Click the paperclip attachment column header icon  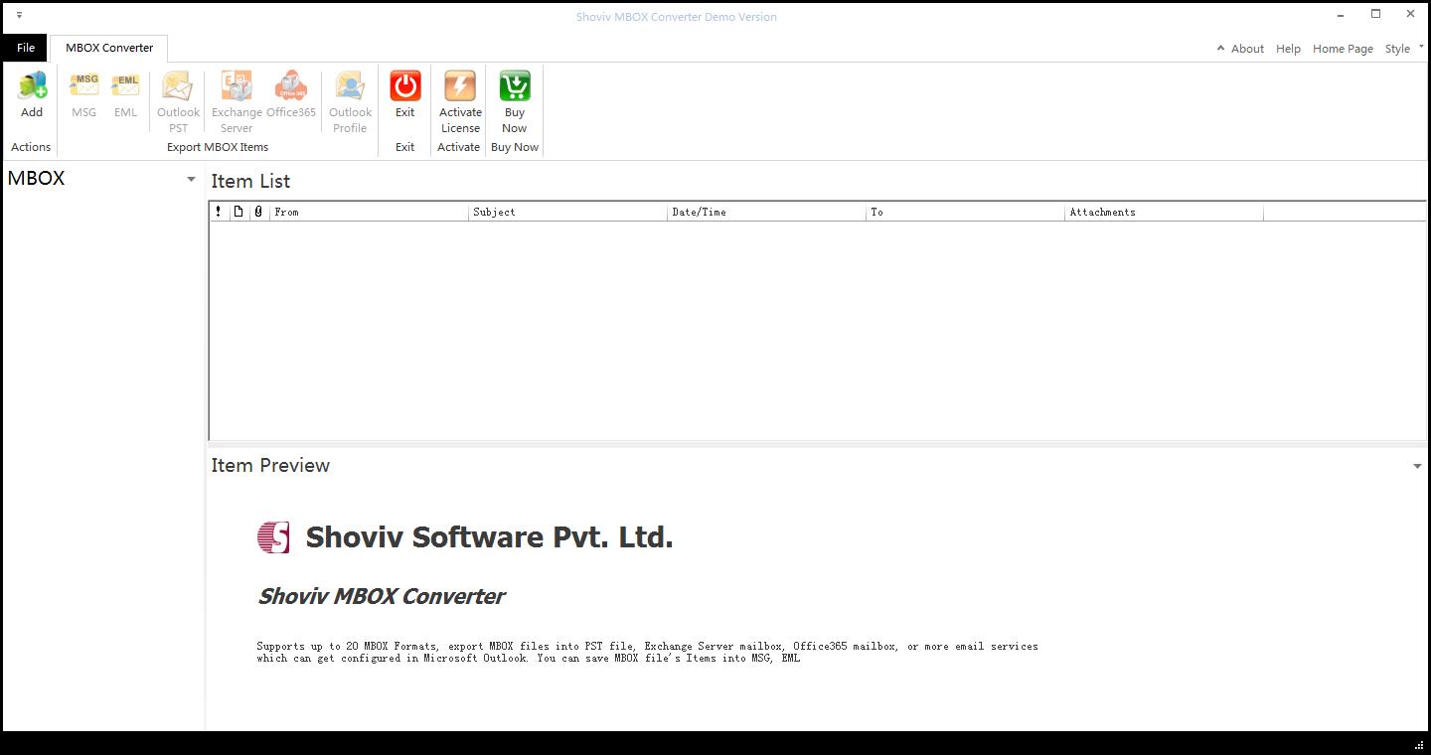tap(258, 212)
